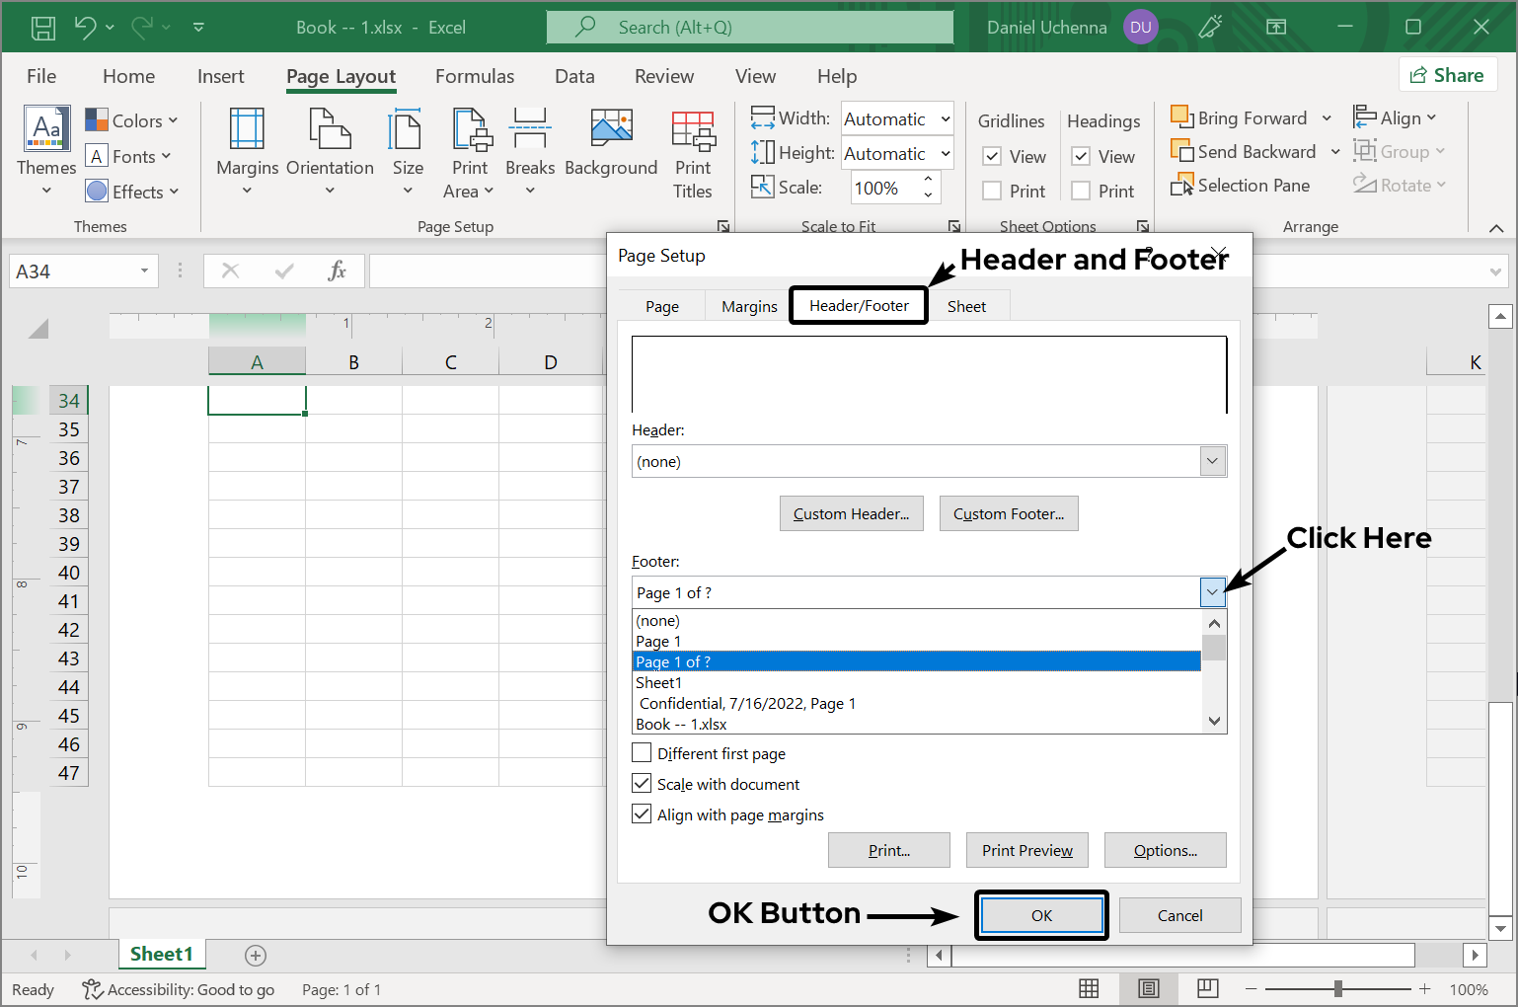Uncheck Scale with document
This screenshot has width=1518, height=1007.
coord(642,784)
